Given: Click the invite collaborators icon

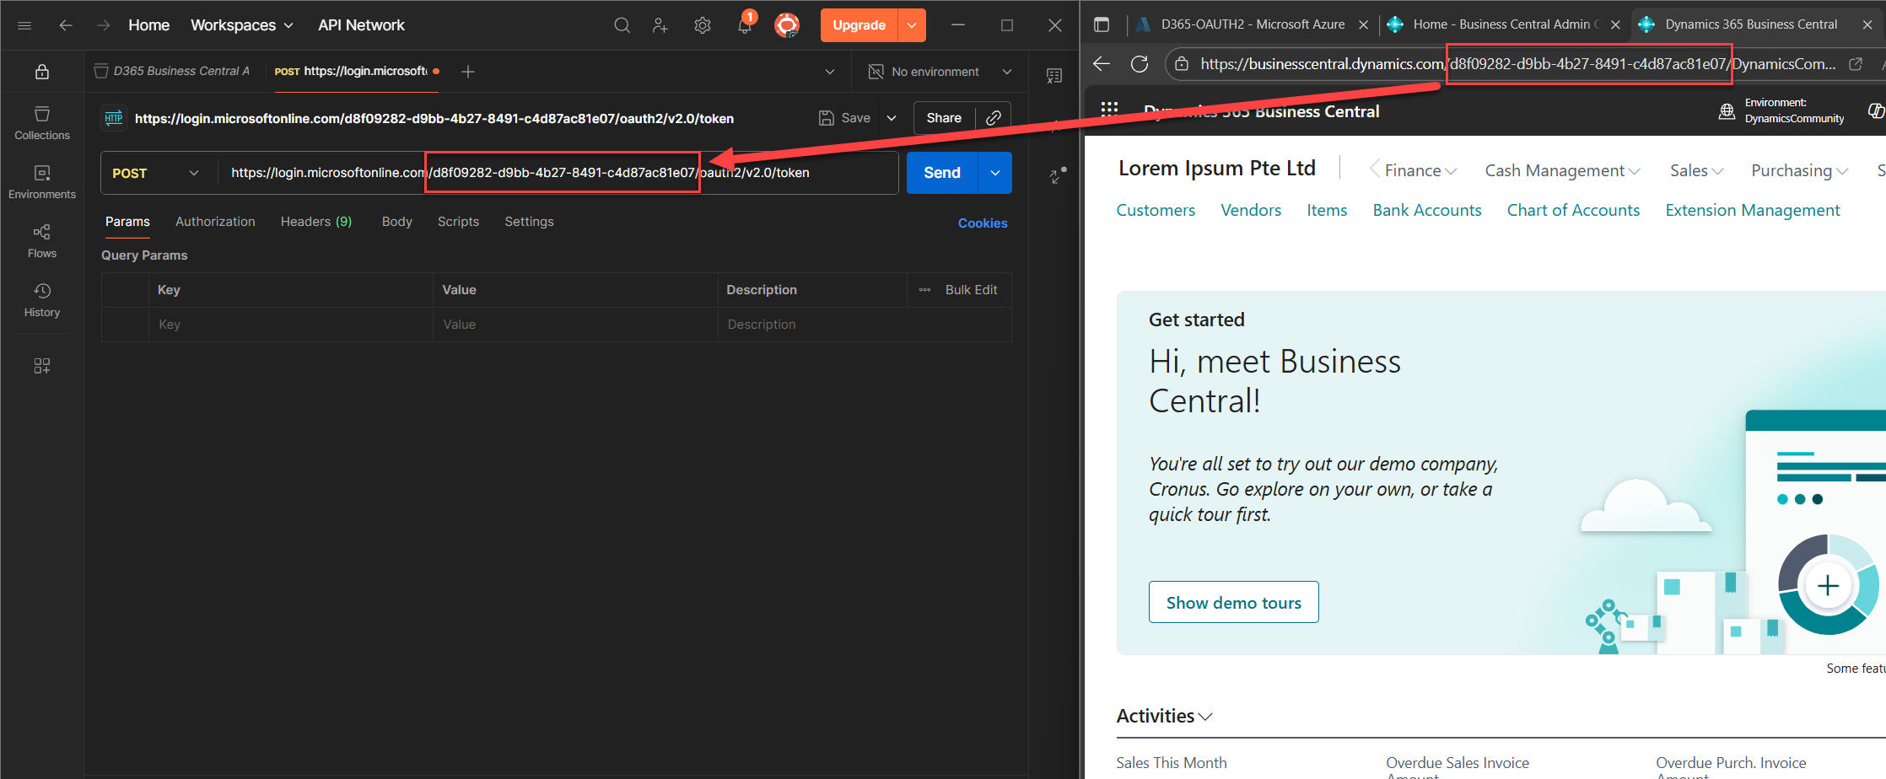Looking at the screenshot, I should (660, 25).
